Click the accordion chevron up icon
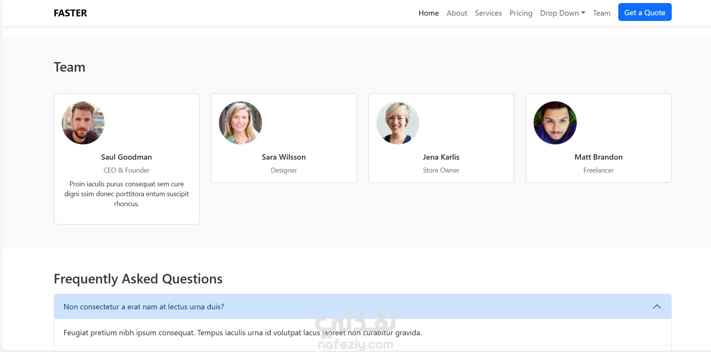Viewport: 711px width, 352px height. 657,307
